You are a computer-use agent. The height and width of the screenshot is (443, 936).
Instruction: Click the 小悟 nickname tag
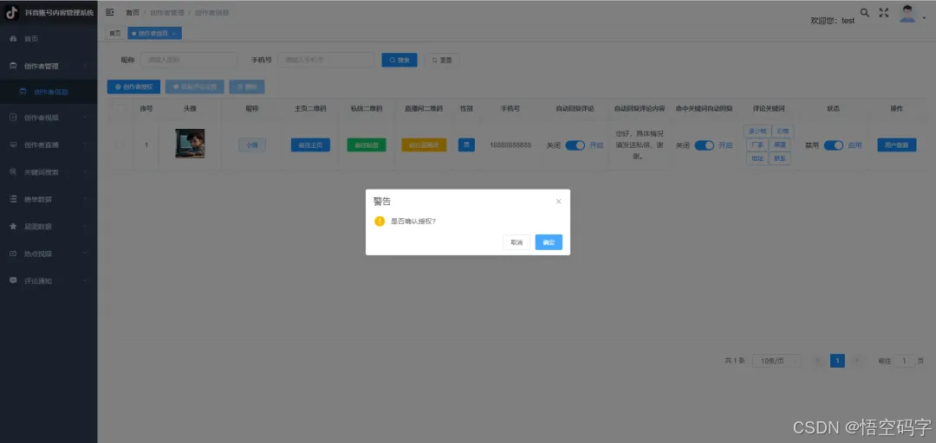(x=252, y=144)
